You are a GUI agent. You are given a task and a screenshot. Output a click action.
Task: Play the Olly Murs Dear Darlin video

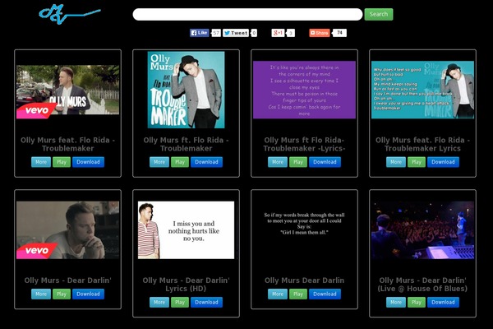(x=298, y=294)
